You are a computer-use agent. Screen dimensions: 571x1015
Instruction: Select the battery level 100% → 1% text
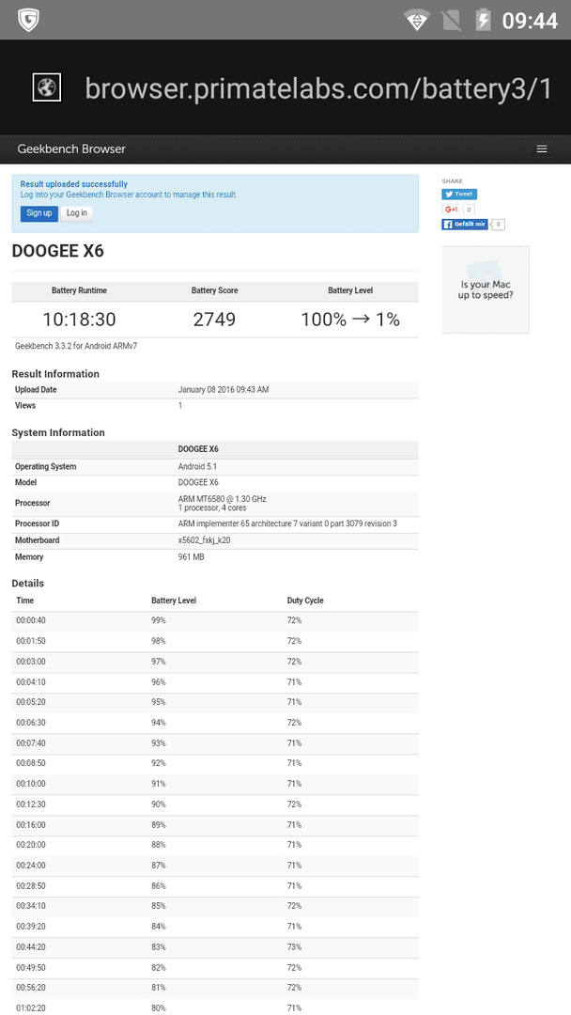[x=350, y=320]
